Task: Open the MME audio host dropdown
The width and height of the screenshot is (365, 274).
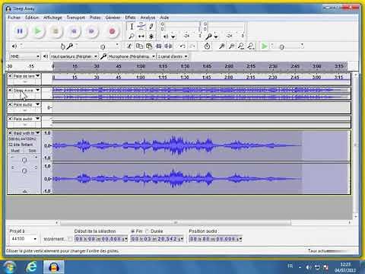Action: pyautogui.click(x=24, y=56)
